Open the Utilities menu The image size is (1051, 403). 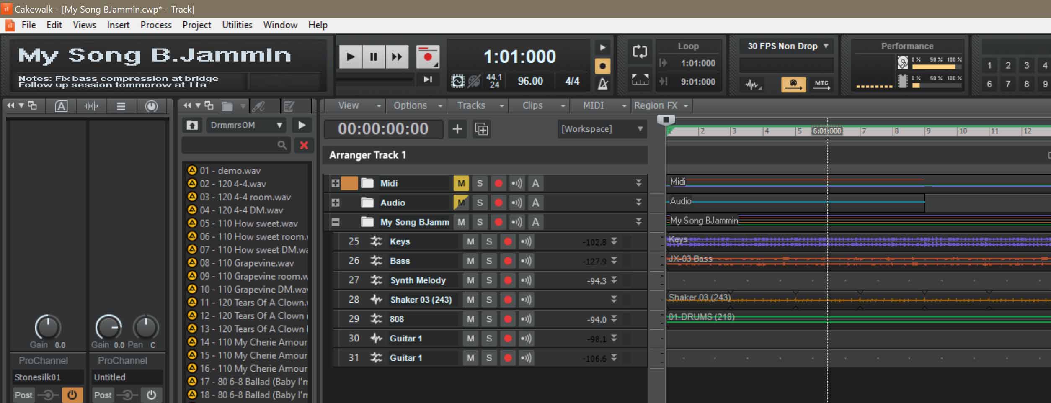(237, 25)
